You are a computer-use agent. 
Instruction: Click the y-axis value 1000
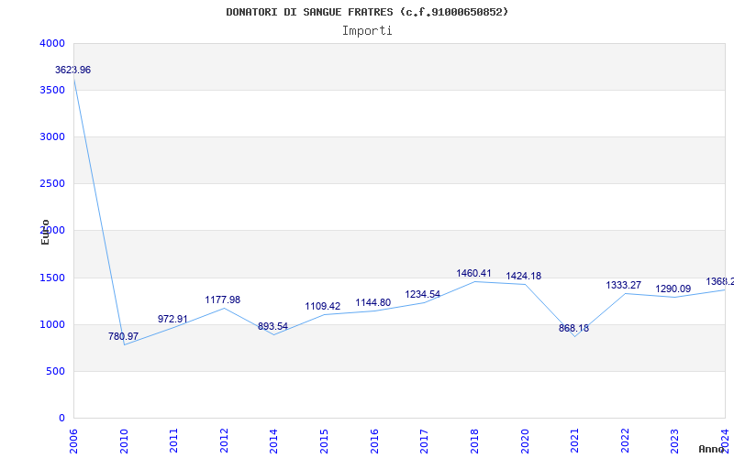52,325
